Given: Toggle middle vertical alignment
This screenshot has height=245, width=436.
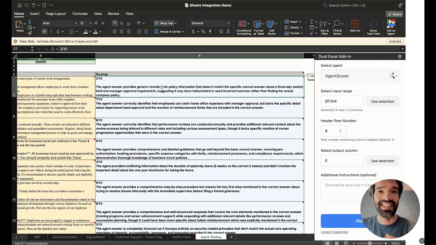Looking at the screenshot, I should (122, 23).
